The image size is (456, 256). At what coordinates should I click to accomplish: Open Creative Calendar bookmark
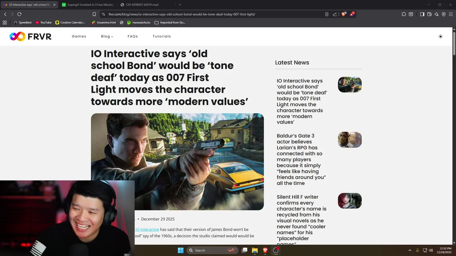pos(70,22)
